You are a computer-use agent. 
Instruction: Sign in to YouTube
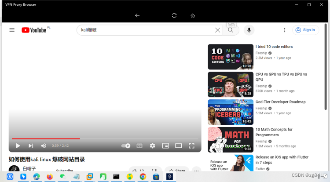click(306, 30)
